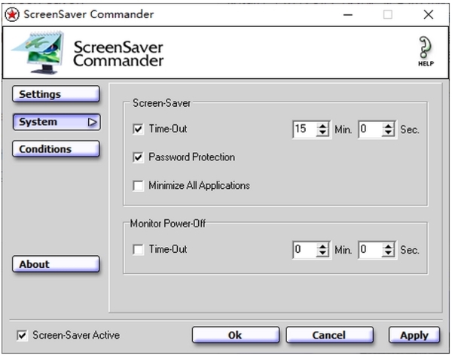The height and width of the screenshot is (356, 452).
Task: Apply the current settings
Action: pos(414,335)
